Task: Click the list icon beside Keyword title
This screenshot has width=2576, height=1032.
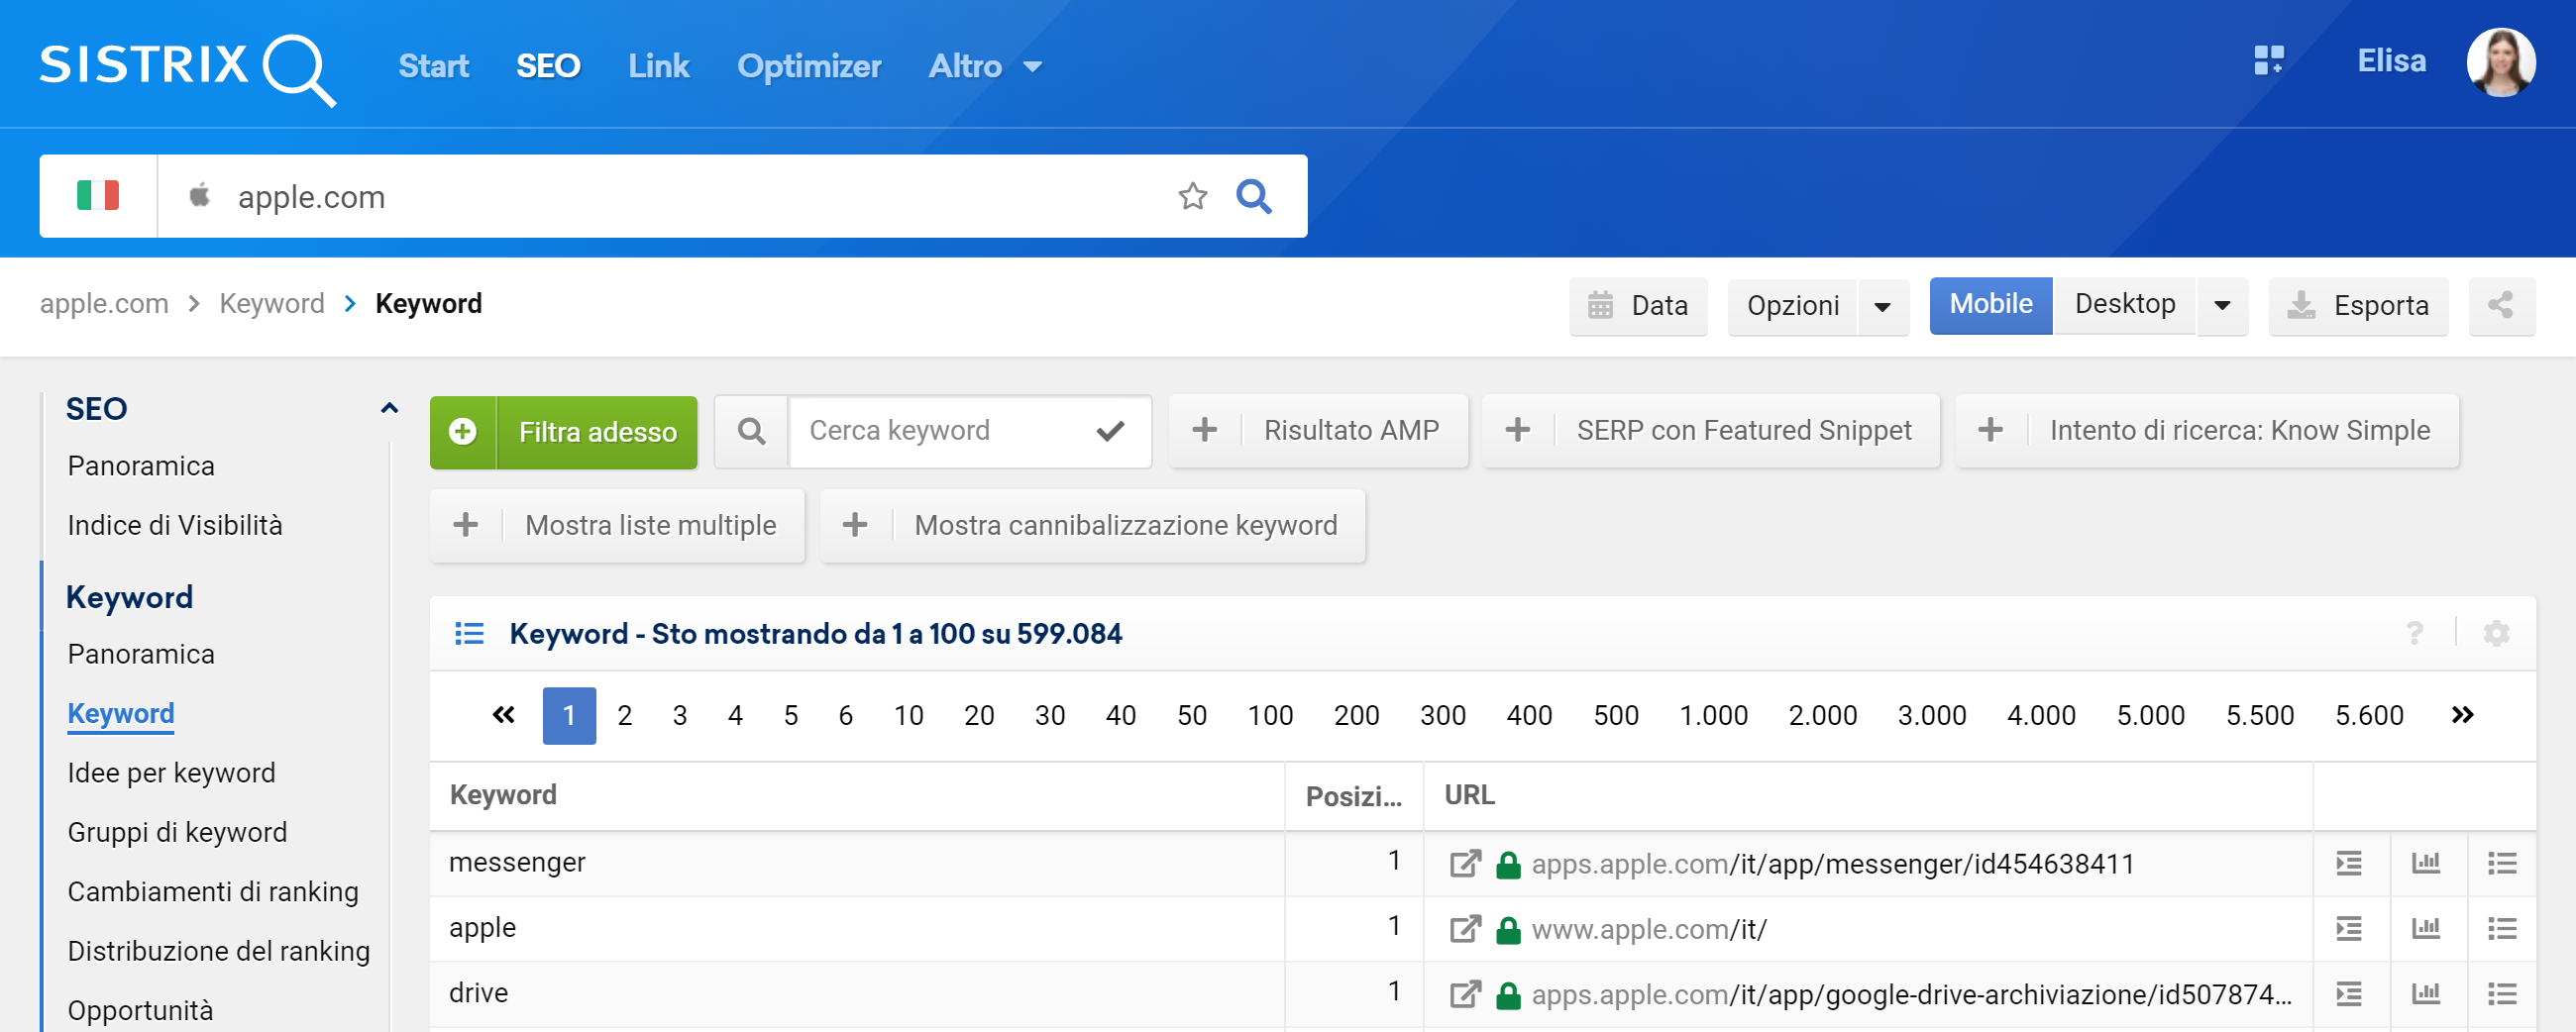Action: pos(469,634)
